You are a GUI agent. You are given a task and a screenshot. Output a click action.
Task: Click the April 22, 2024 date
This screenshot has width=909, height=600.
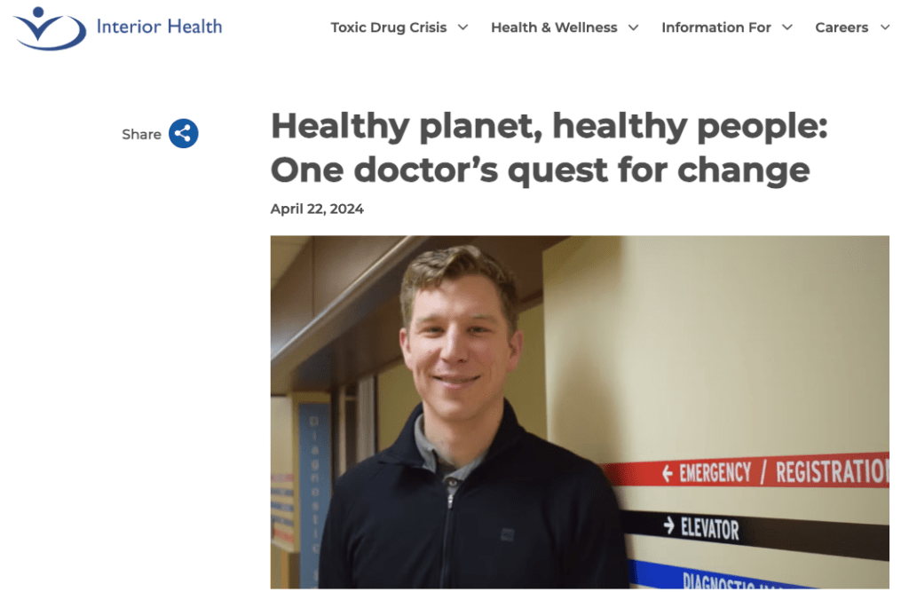tap(317, 209)
